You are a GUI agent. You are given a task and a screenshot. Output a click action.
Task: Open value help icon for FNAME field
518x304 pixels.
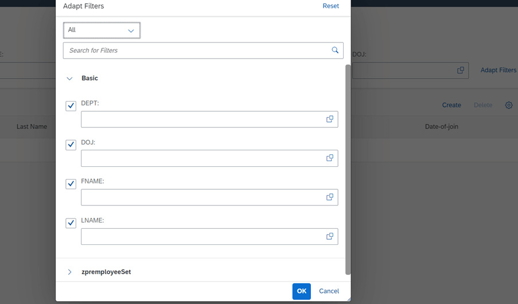(x=330, y=197)
